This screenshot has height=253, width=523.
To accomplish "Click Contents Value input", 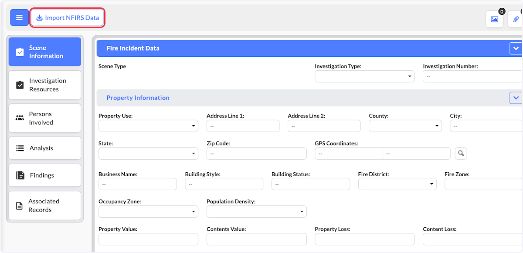I will (256, 239).
